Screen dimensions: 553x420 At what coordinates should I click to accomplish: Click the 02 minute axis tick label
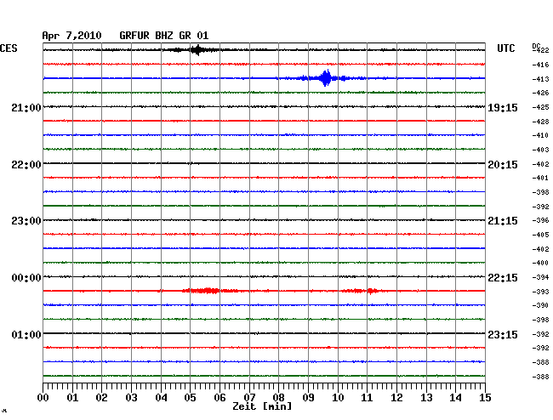click(101, 398)
